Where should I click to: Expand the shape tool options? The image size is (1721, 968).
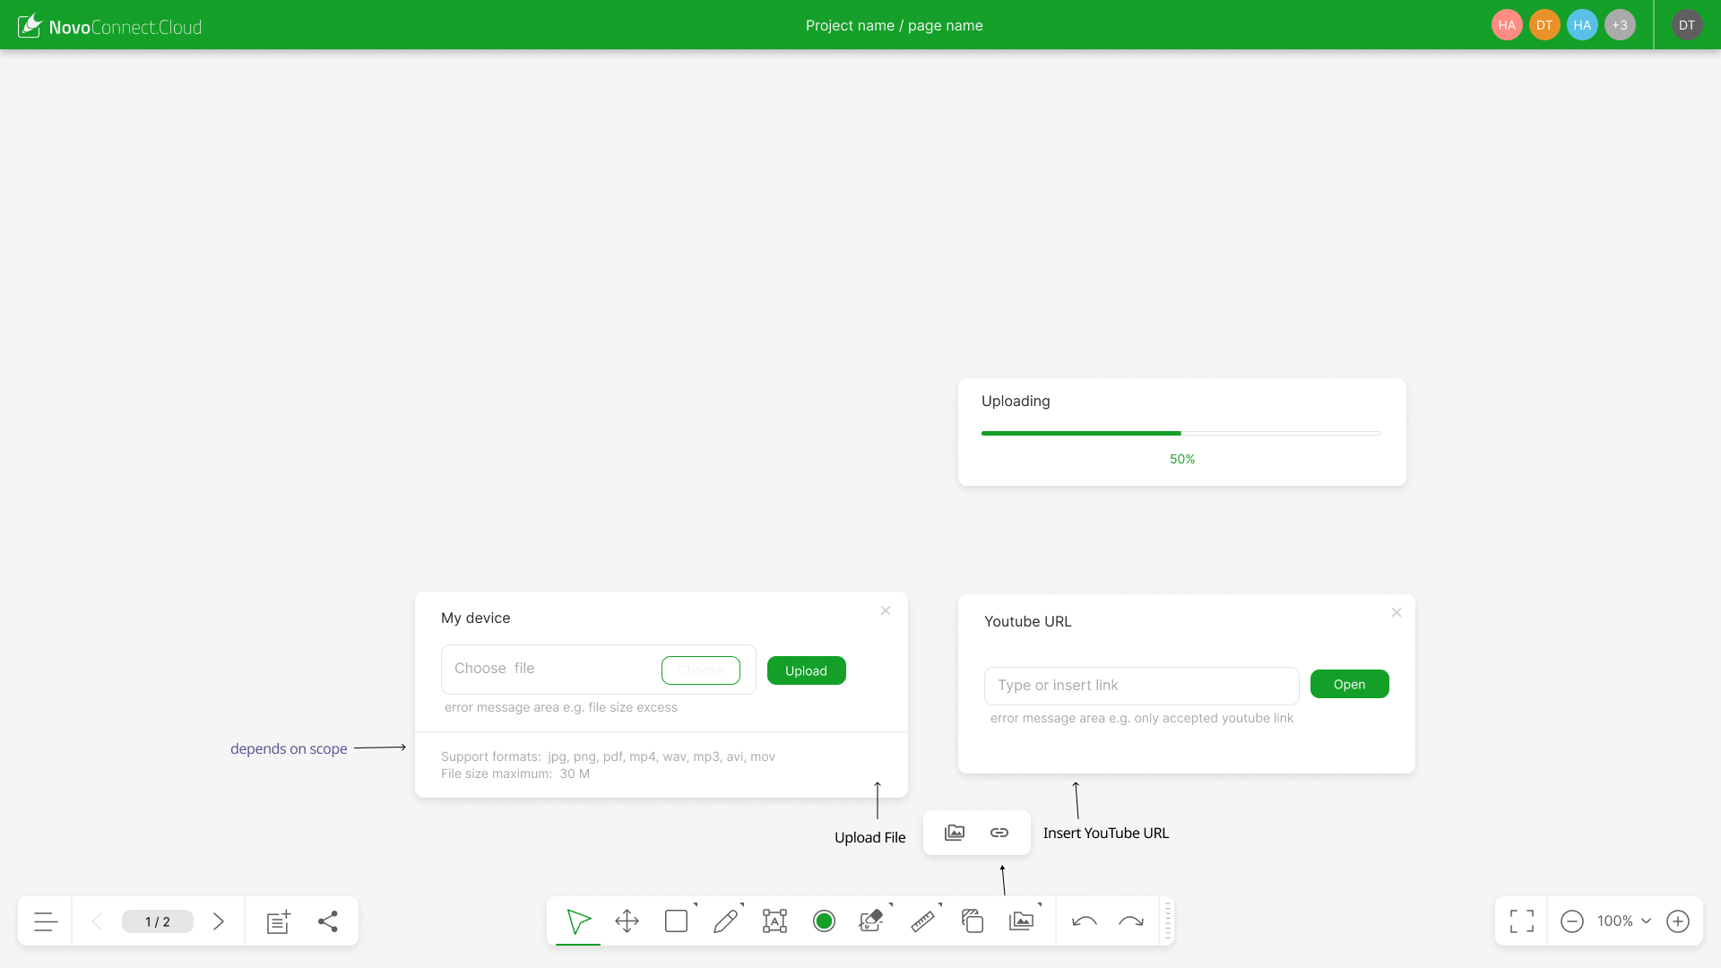tap(678, 920)
